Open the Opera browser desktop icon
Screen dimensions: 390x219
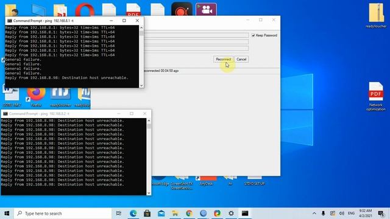click(x=85, y=10)
